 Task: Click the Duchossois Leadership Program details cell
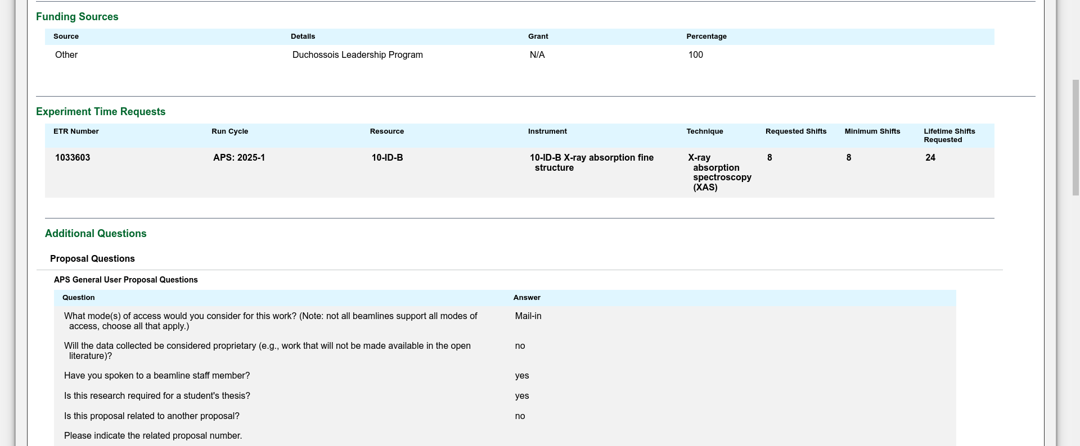click(x=357, y=55)
